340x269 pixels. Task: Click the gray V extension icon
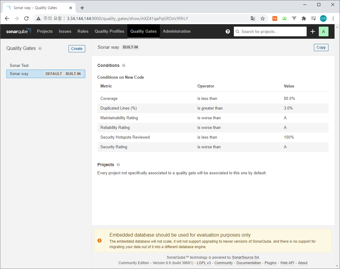(294, 18)
